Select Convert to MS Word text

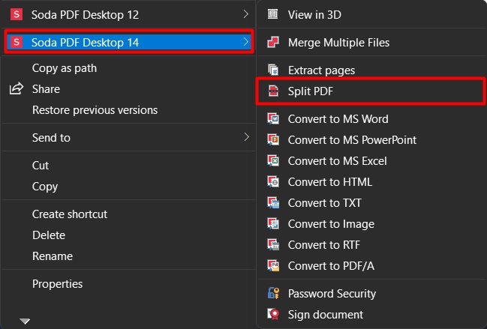point(338,119)
